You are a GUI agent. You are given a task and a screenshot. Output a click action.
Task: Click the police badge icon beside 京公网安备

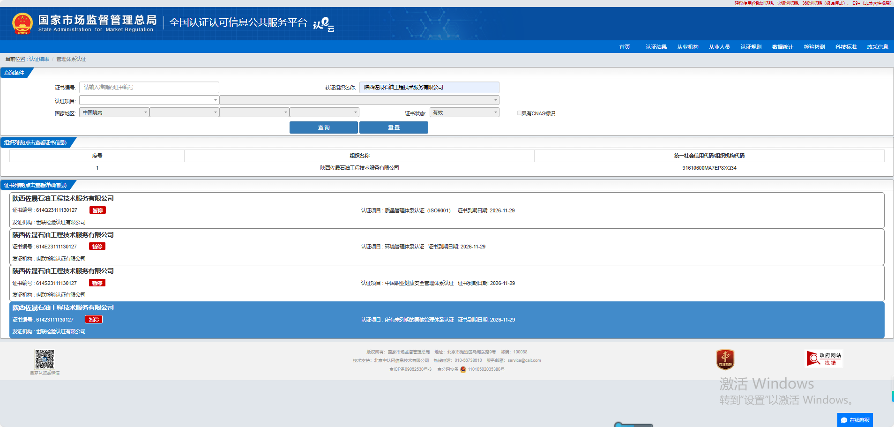click(463, 369)
